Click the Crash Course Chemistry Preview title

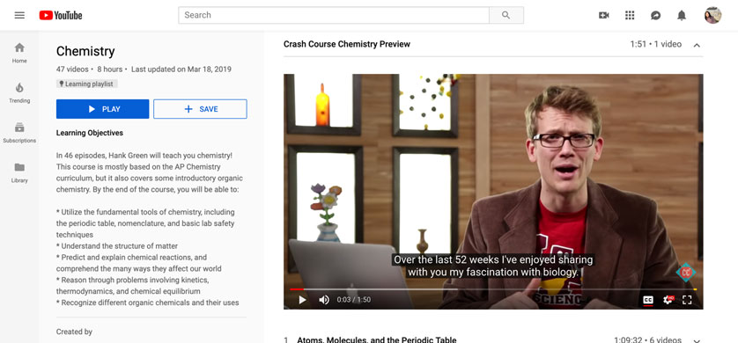tap(347, 44)
